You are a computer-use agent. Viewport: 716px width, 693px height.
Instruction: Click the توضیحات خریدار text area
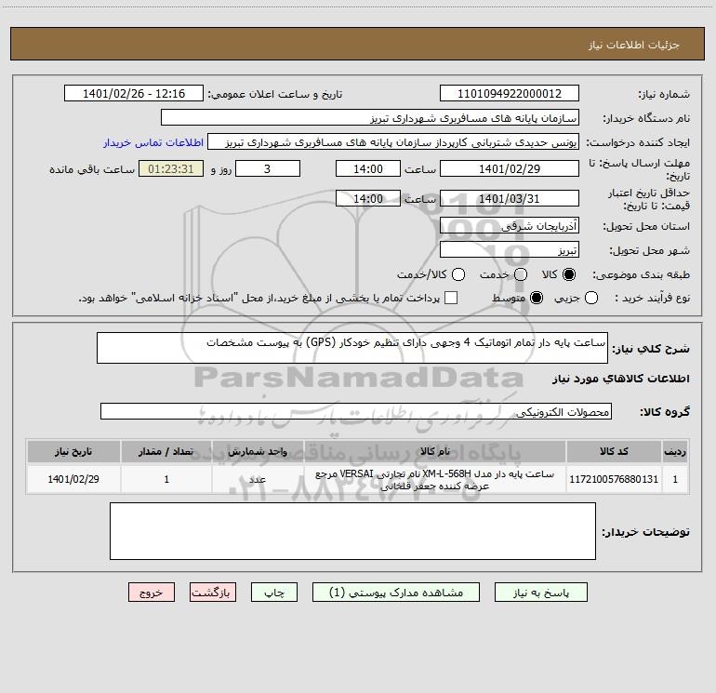point(352,531)
